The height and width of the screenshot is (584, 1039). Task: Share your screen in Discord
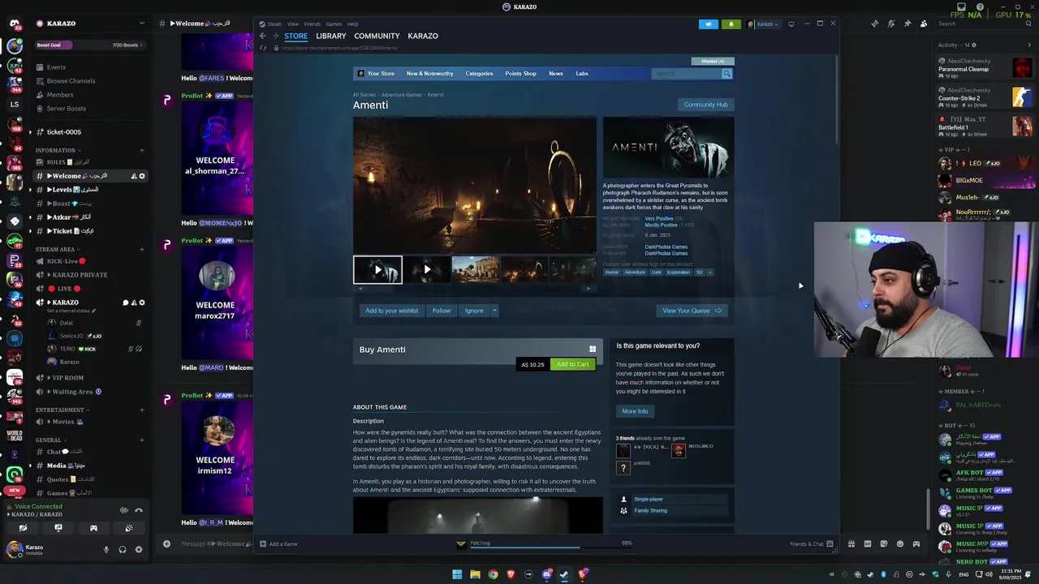click(x=58, y=528)
